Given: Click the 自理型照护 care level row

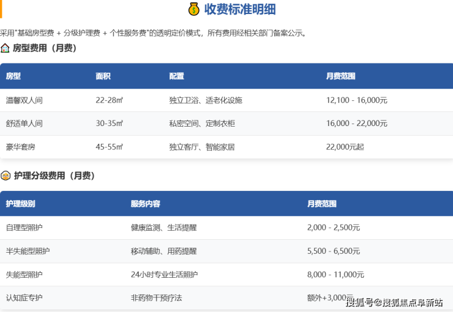Looking at the screenshot, I should pyautogui.click(x=24, y=228).
